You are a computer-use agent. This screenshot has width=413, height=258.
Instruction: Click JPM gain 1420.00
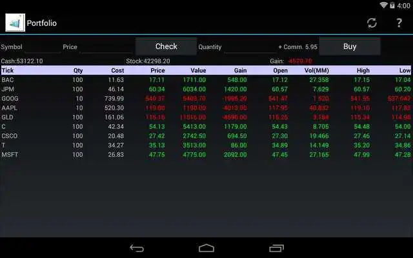[x=236, y=89]
